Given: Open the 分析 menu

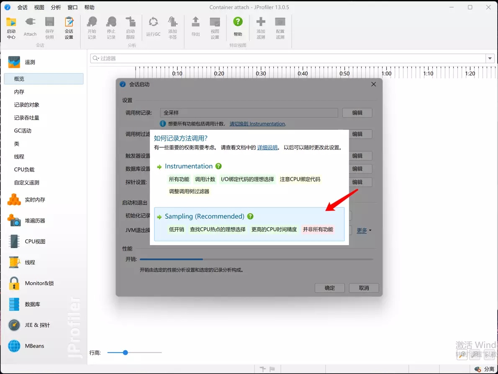Looking at the screenshot, I should [x=56, y=8].
